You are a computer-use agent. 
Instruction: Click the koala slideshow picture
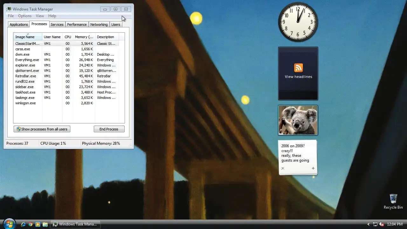[298, 120]
